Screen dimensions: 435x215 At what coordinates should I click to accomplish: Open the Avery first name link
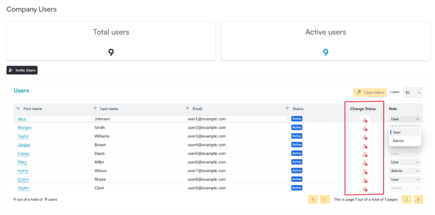[23, 171]
